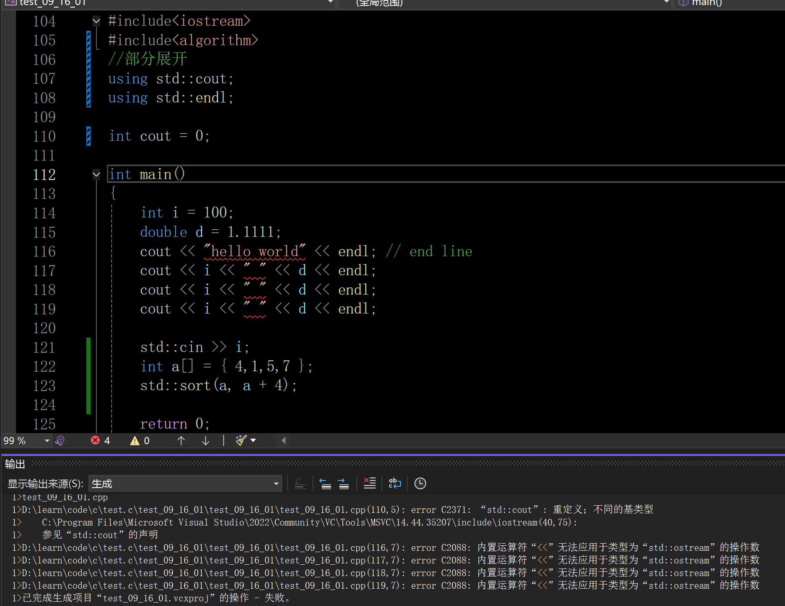
Task: Click the yellow warning count icon
Action: point(135,441)
